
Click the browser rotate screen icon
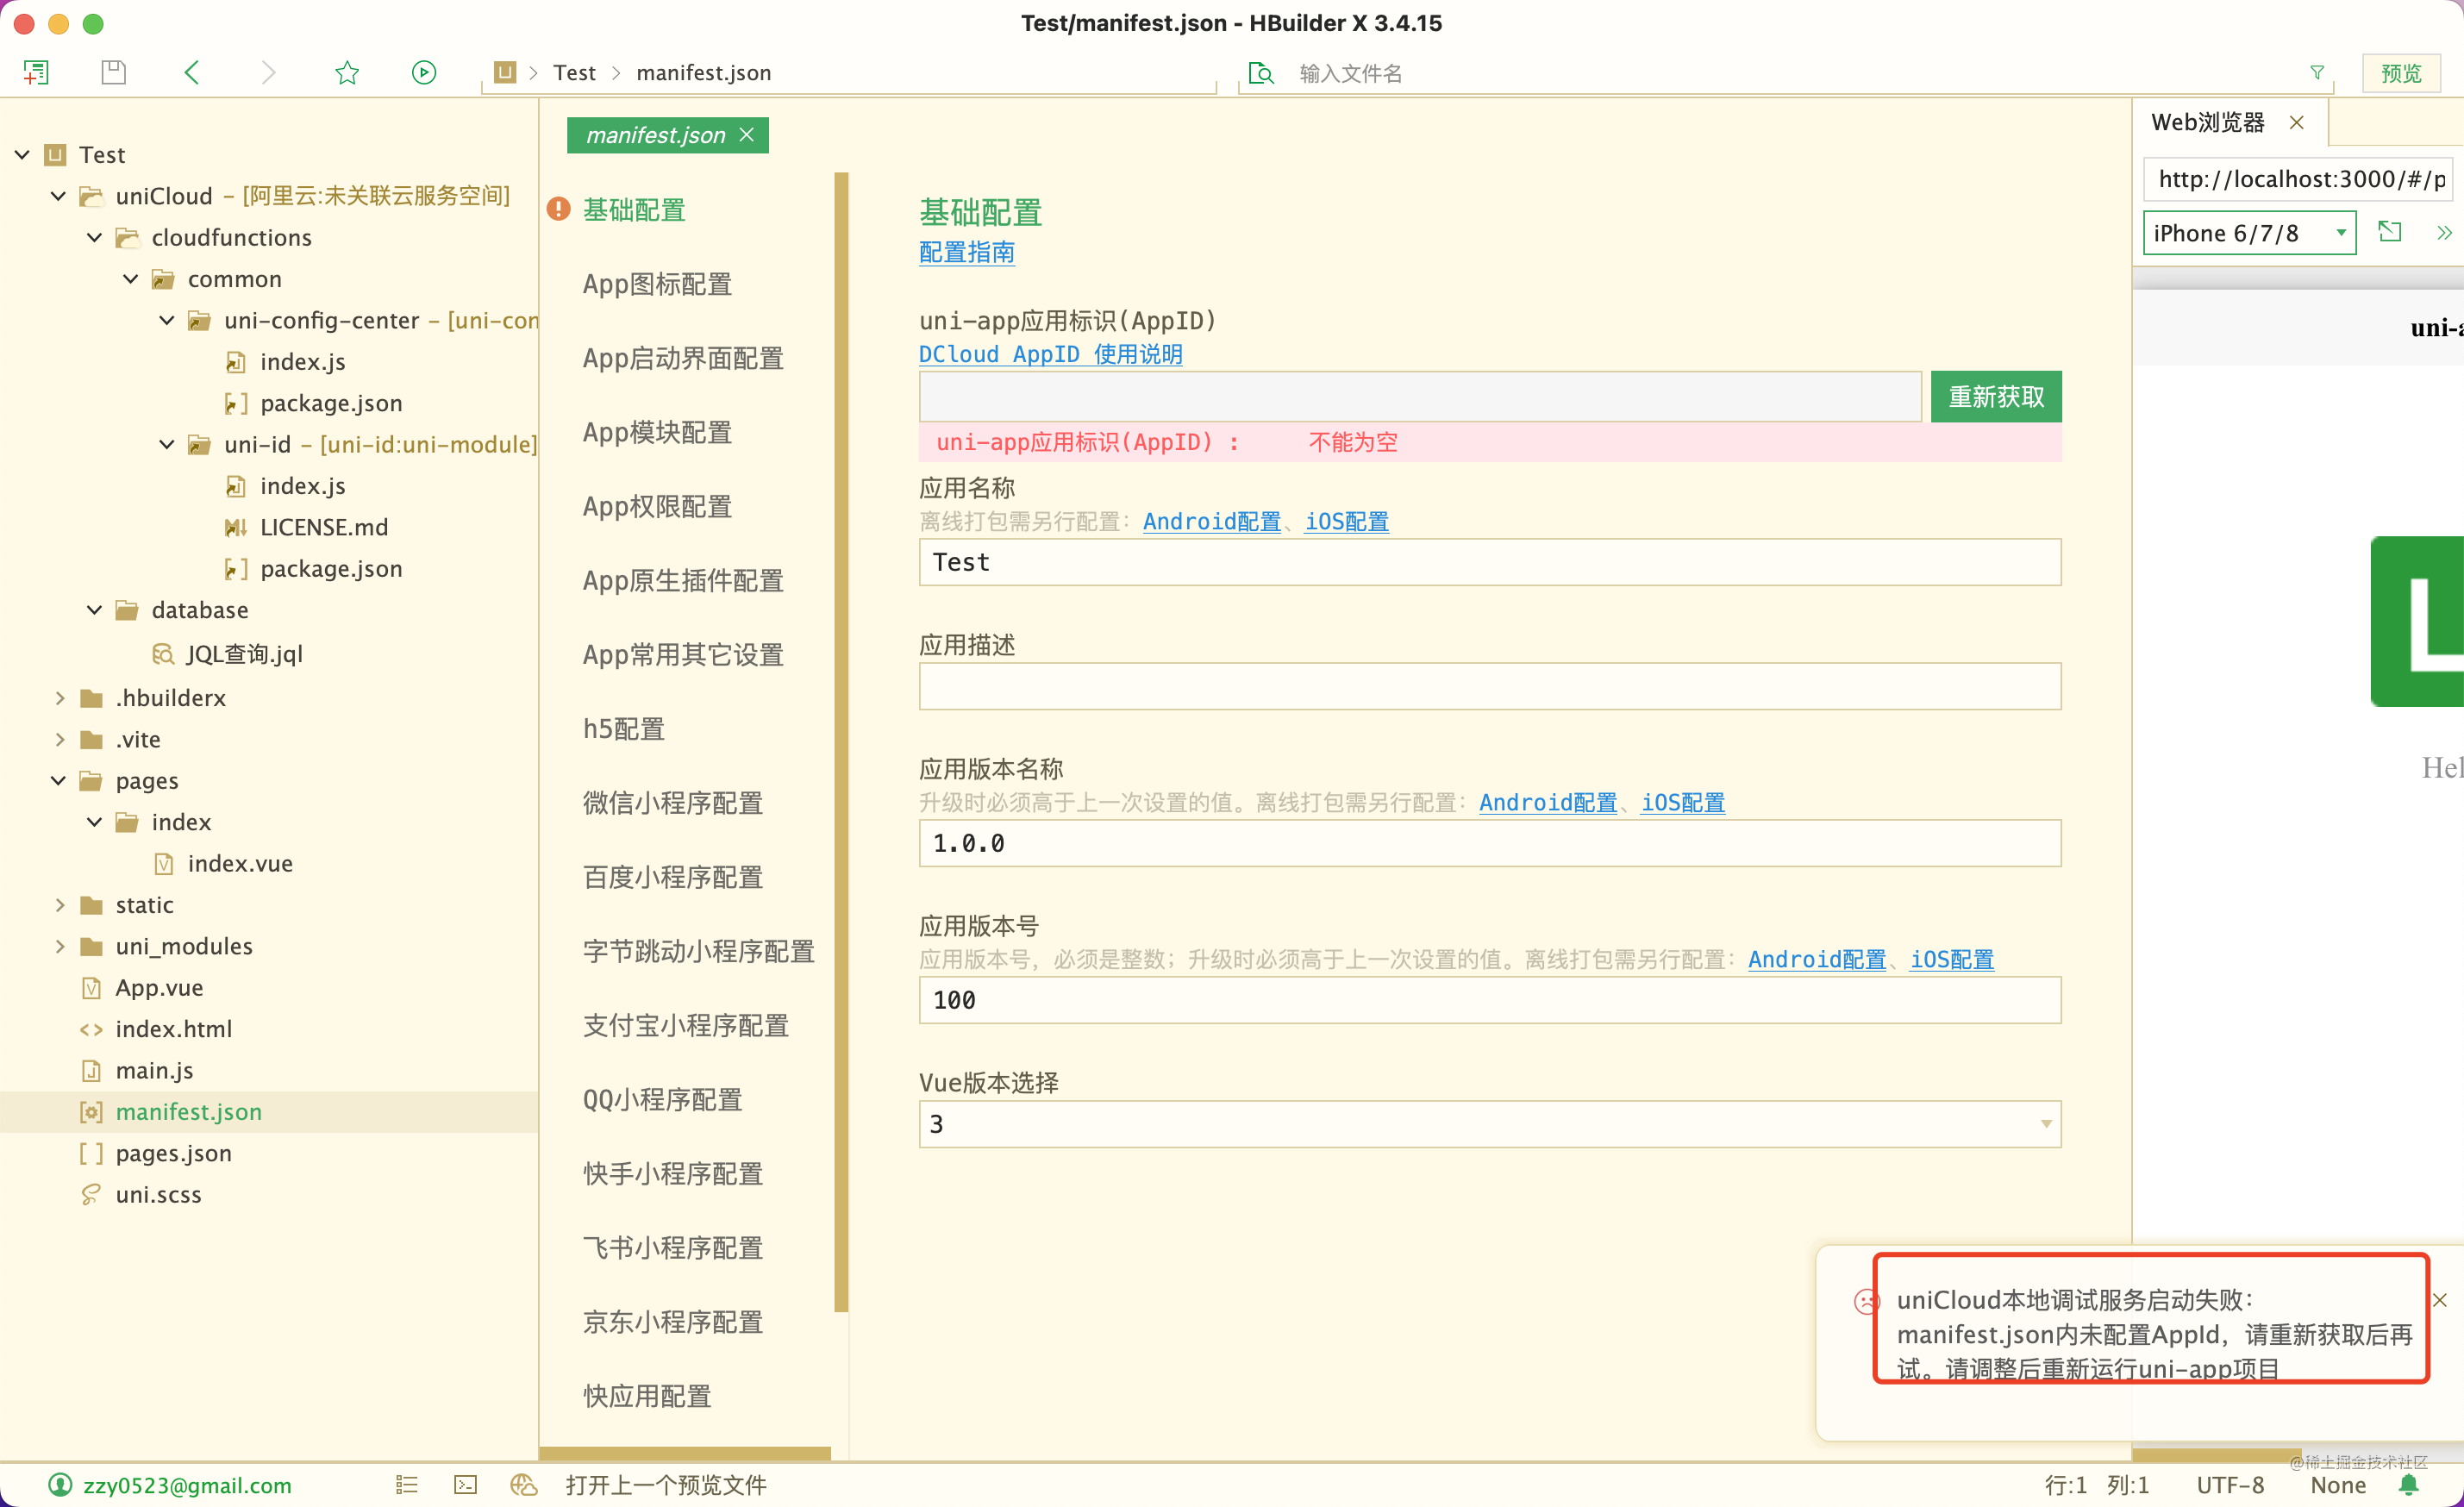(2390, 232)
